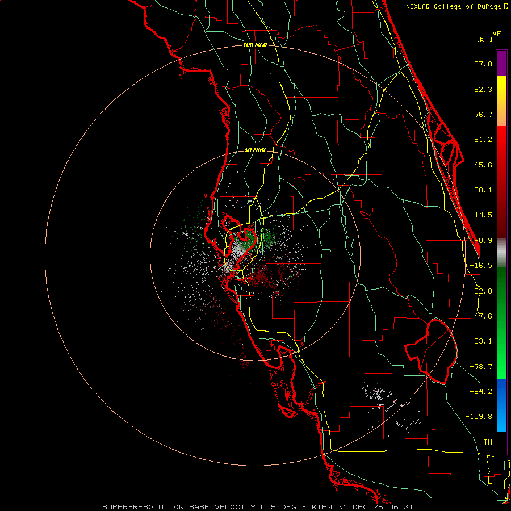Click the VEL legend title
Viewport: 511px width, 511px height.
tap(499, 34)
